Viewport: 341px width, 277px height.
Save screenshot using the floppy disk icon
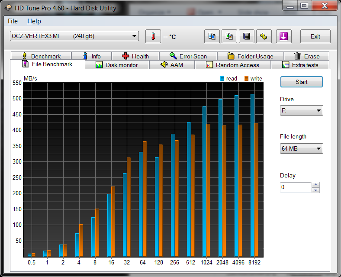[247, 36]
